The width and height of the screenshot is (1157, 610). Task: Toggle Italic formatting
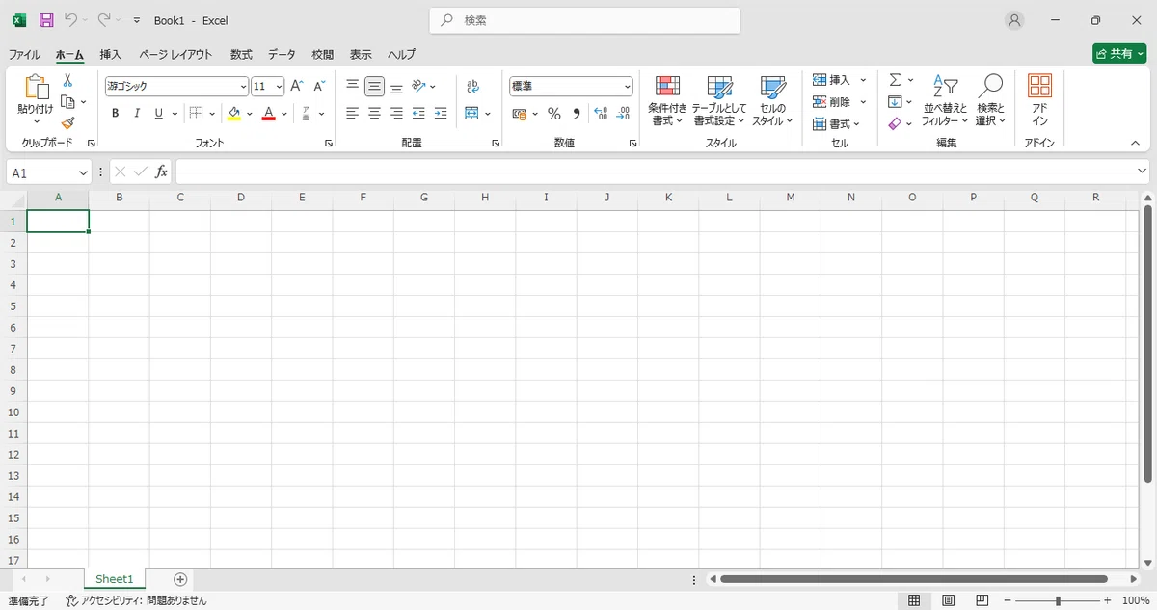[x=137, y=114]
